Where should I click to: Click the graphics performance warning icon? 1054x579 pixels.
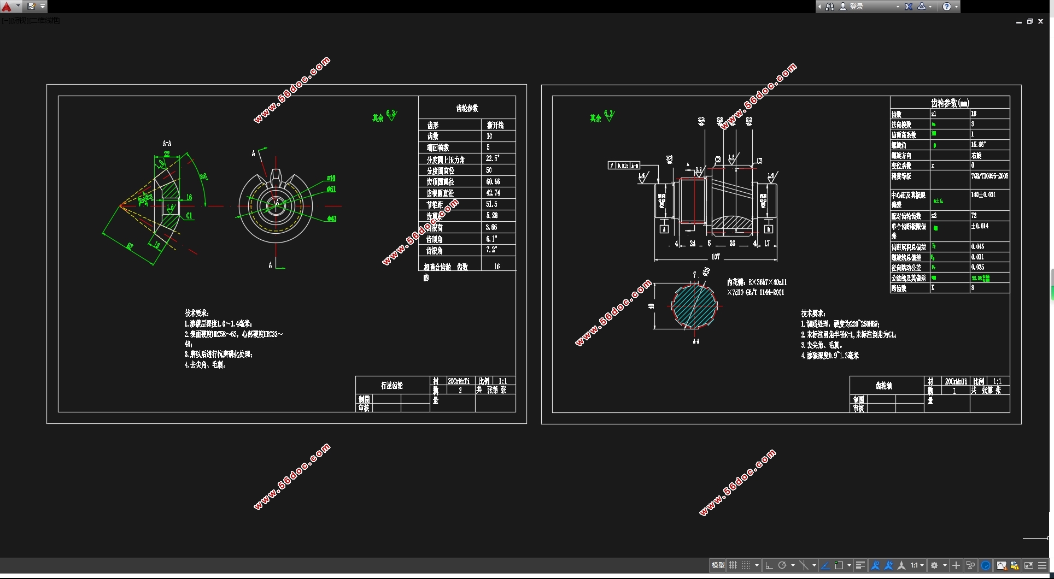click(1002, 565)
